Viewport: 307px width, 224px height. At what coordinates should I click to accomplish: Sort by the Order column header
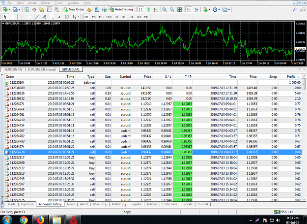click(10, 77)
